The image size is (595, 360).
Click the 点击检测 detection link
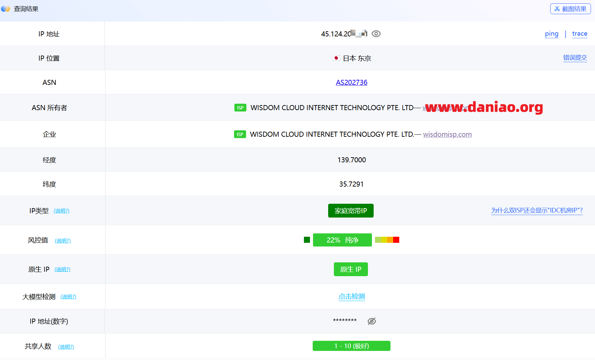[x=351, y=296]
